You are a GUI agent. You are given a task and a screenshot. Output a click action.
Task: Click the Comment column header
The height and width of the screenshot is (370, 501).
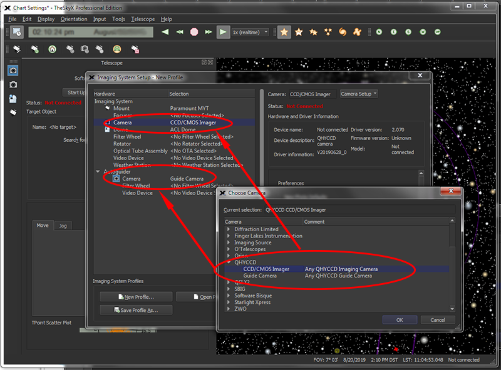376,222
